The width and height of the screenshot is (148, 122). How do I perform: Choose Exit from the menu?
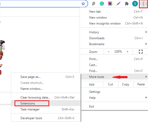114,107
